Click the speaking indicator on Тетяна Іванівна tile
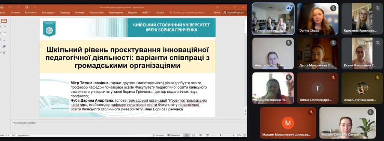384x141 pixels. (x=289, y=8)
